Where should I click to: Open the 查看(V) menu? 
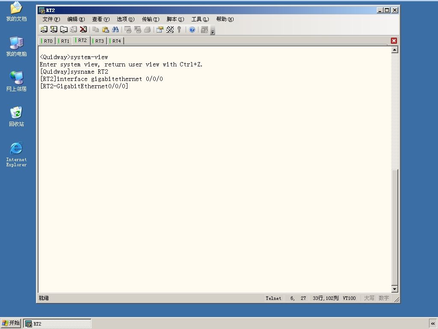(x=101, y=19)
